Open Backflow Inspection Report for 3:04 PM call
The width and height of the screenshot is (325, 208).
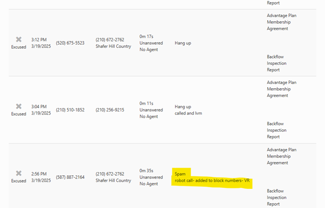click(x=277, y=130)
